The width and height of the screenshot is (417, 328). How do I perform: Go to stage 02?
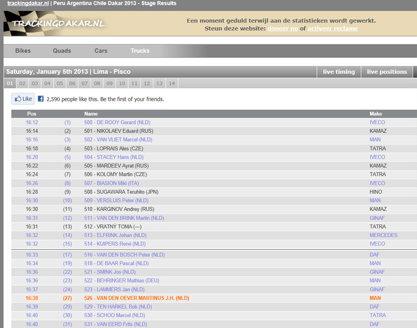(22, 83)
